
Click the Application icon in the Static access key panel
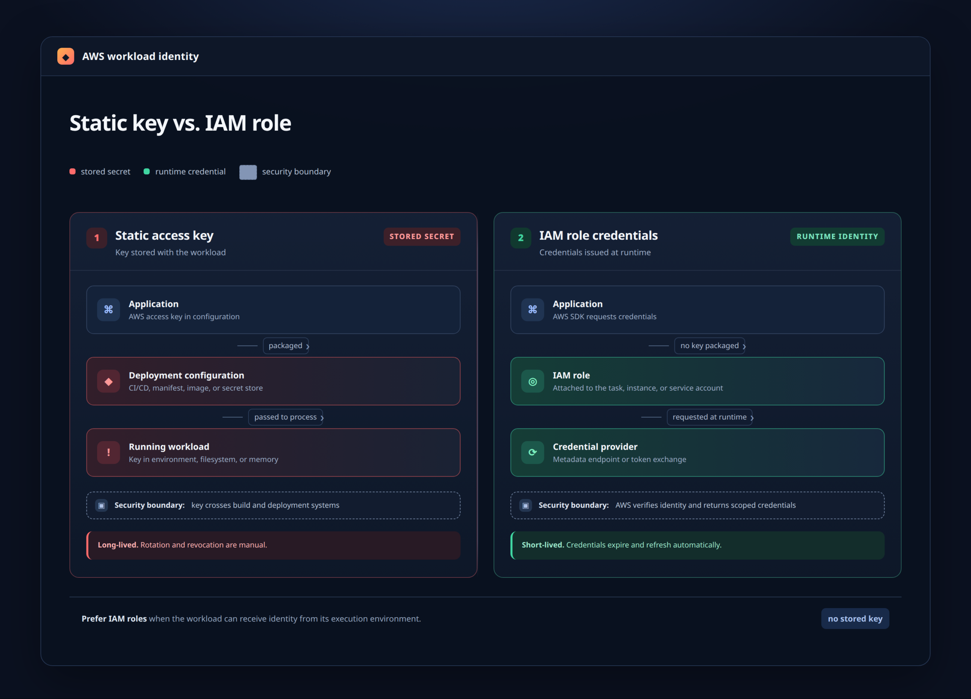coord(108,310)
